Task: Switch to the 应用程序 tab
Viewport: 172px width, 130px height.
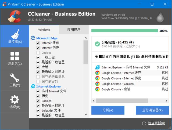Action: click(74, 30)
